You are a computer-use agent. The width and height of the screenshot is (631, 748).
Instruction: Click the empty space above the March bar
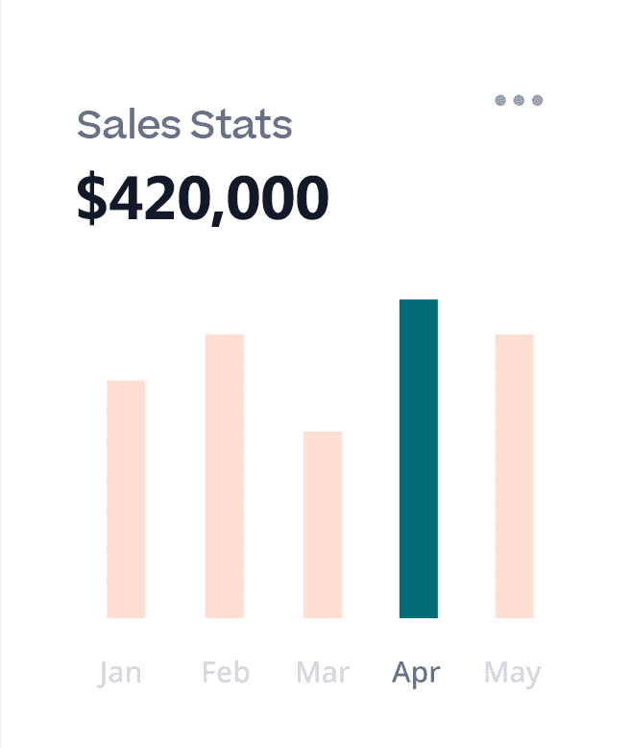(x=323, y=365)
